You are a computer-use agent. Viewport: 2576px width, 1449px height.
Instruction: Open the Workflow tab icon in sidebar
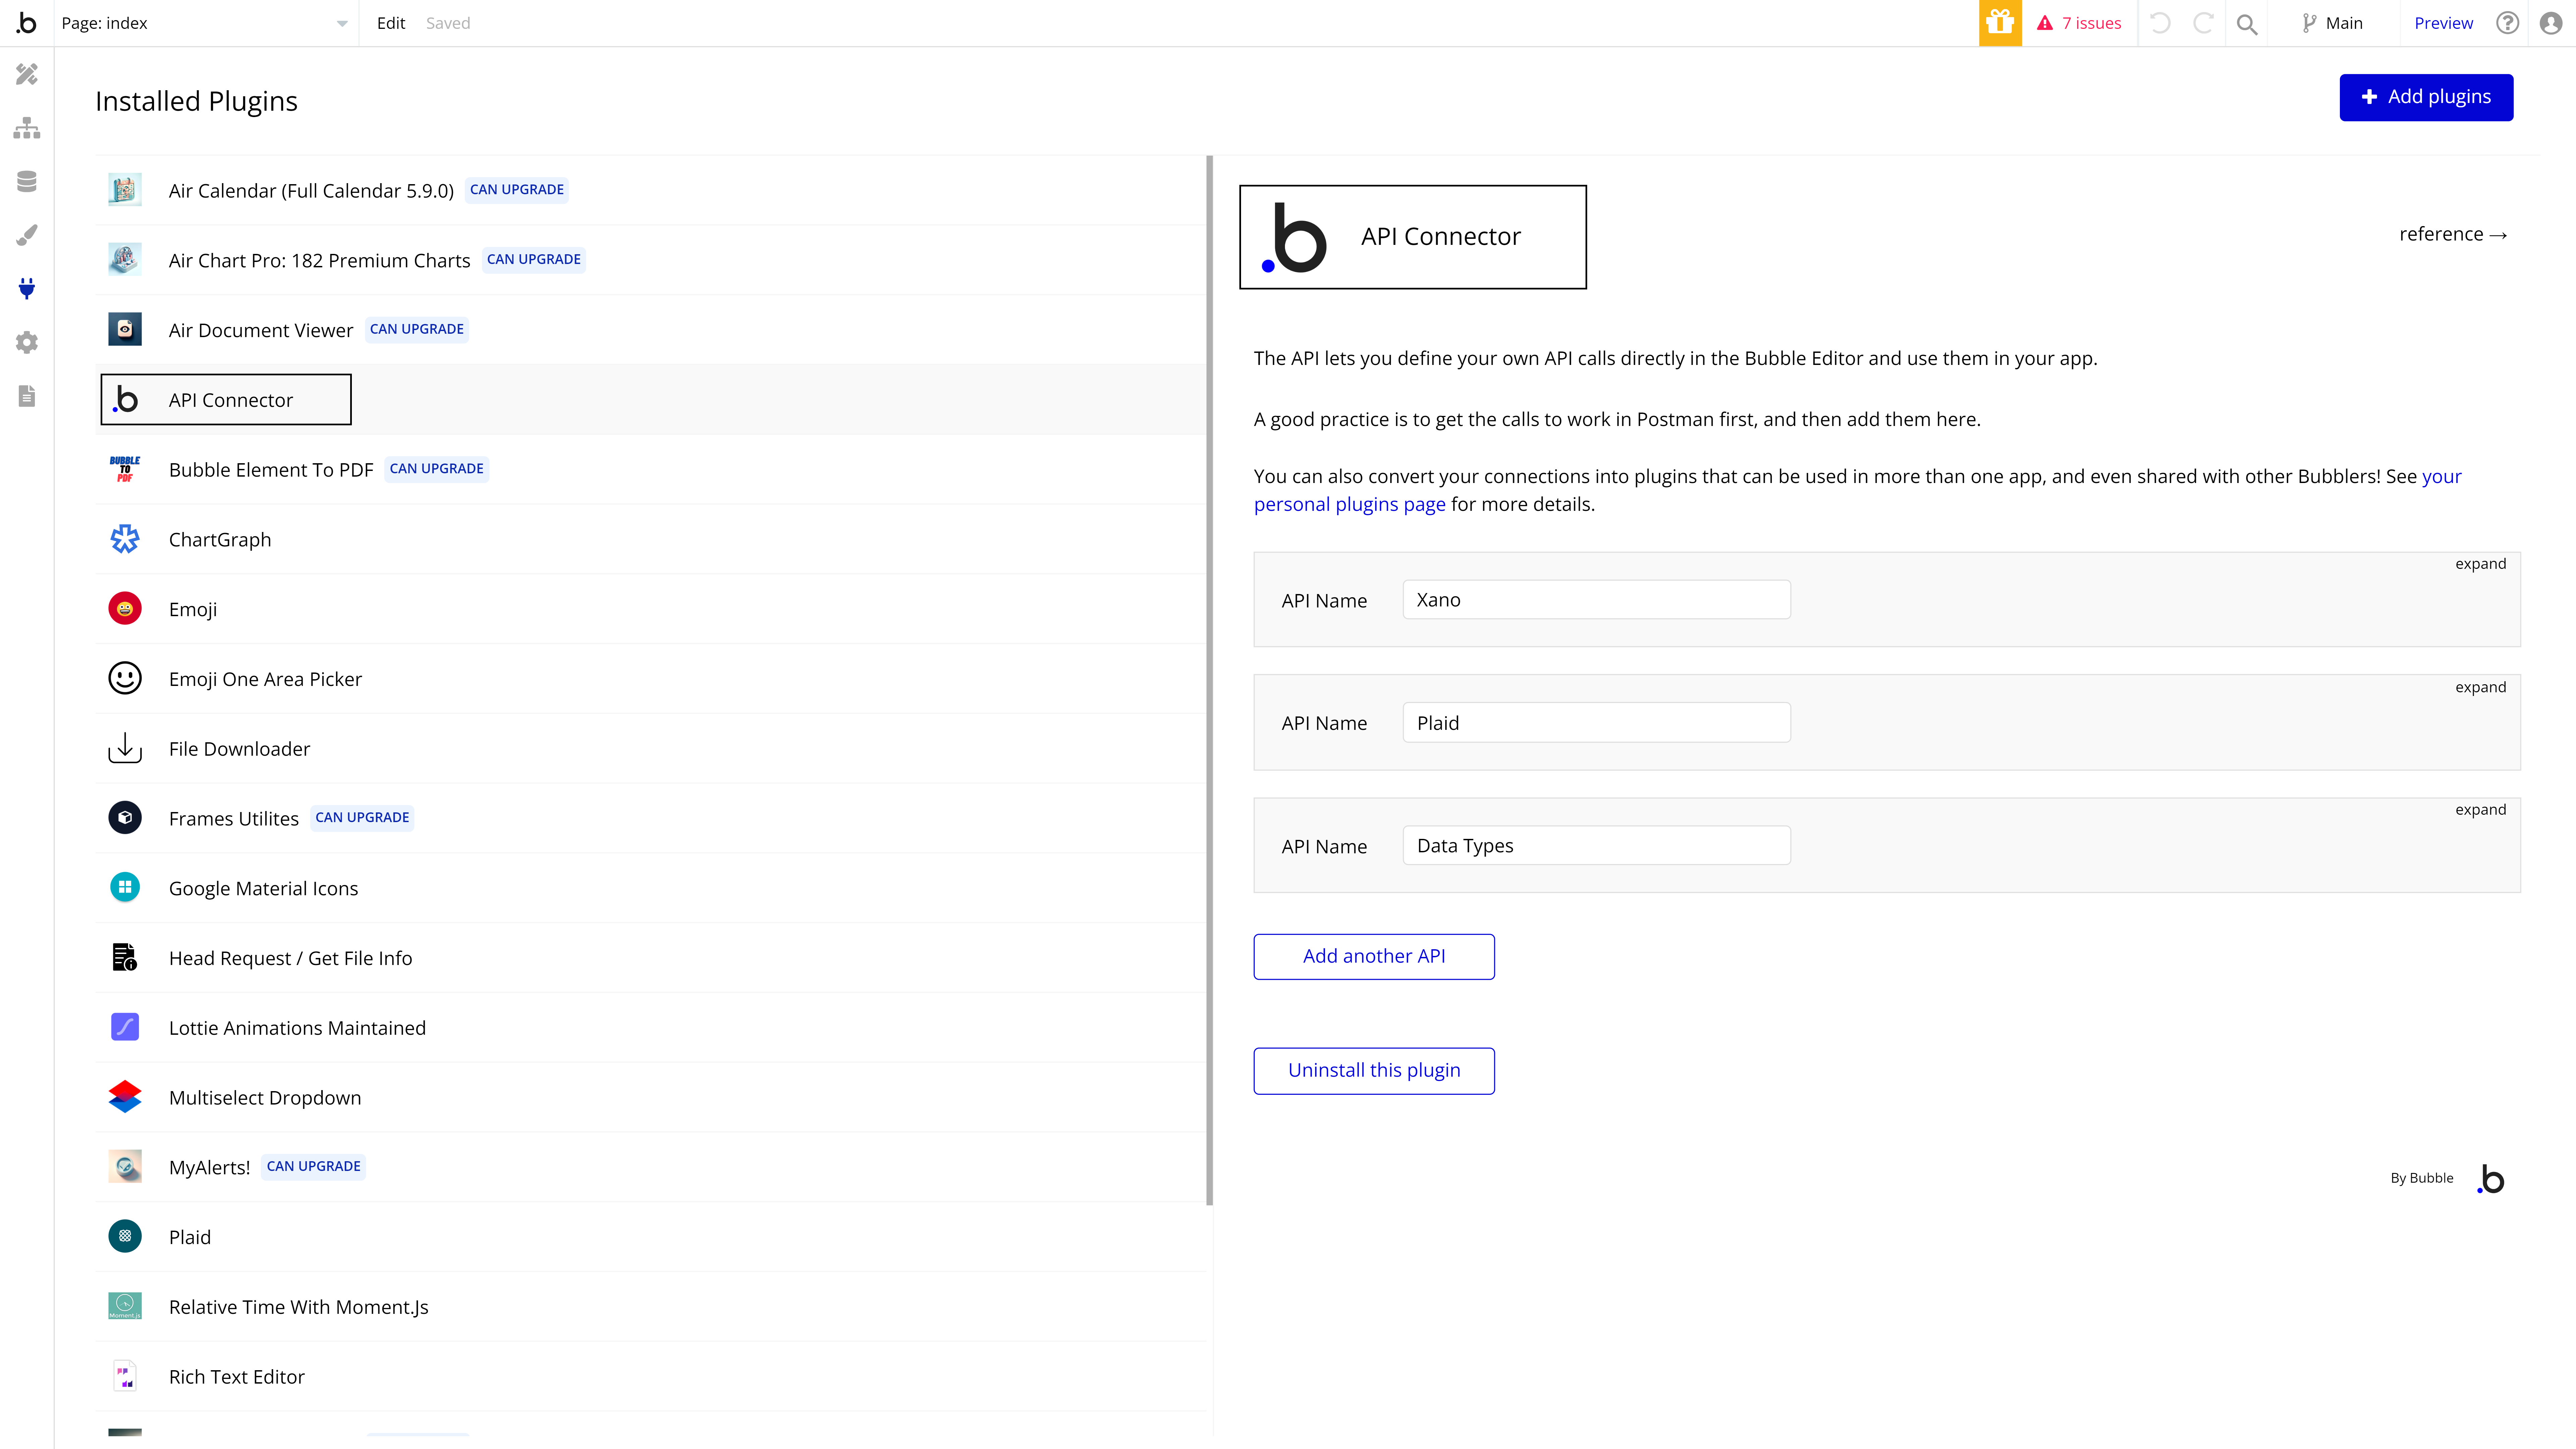click(27, 128)
